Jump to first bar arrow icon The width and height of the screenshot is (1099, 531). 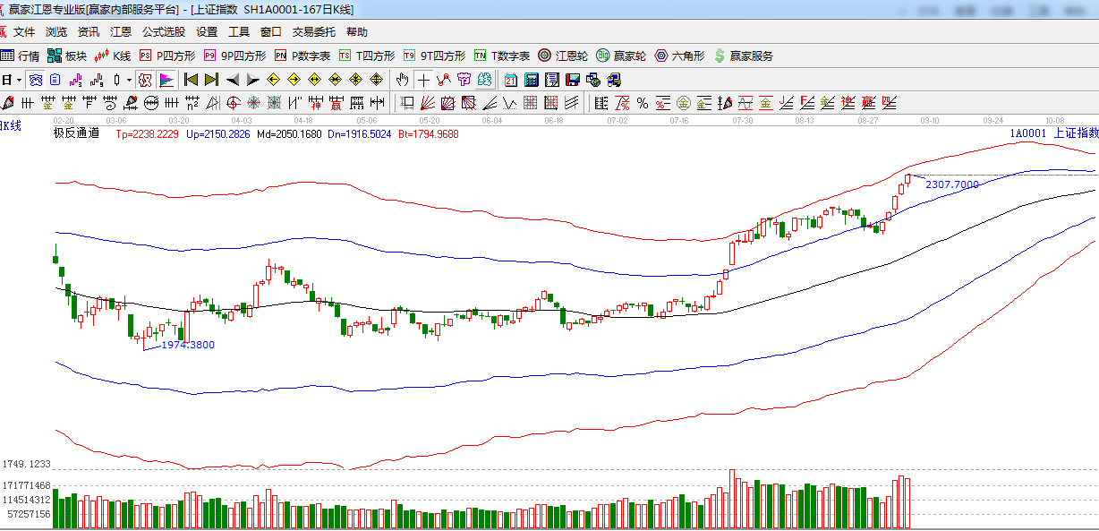point(191,80)
